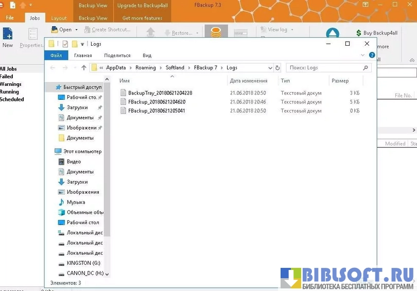Open the Музыка folder in sidebar
The height and width of the screenshot is (291, 417).
(x=76, y=202)
